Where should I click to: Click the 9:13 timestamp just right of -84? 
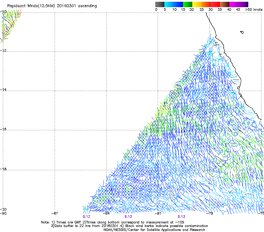tap(128, 217)
